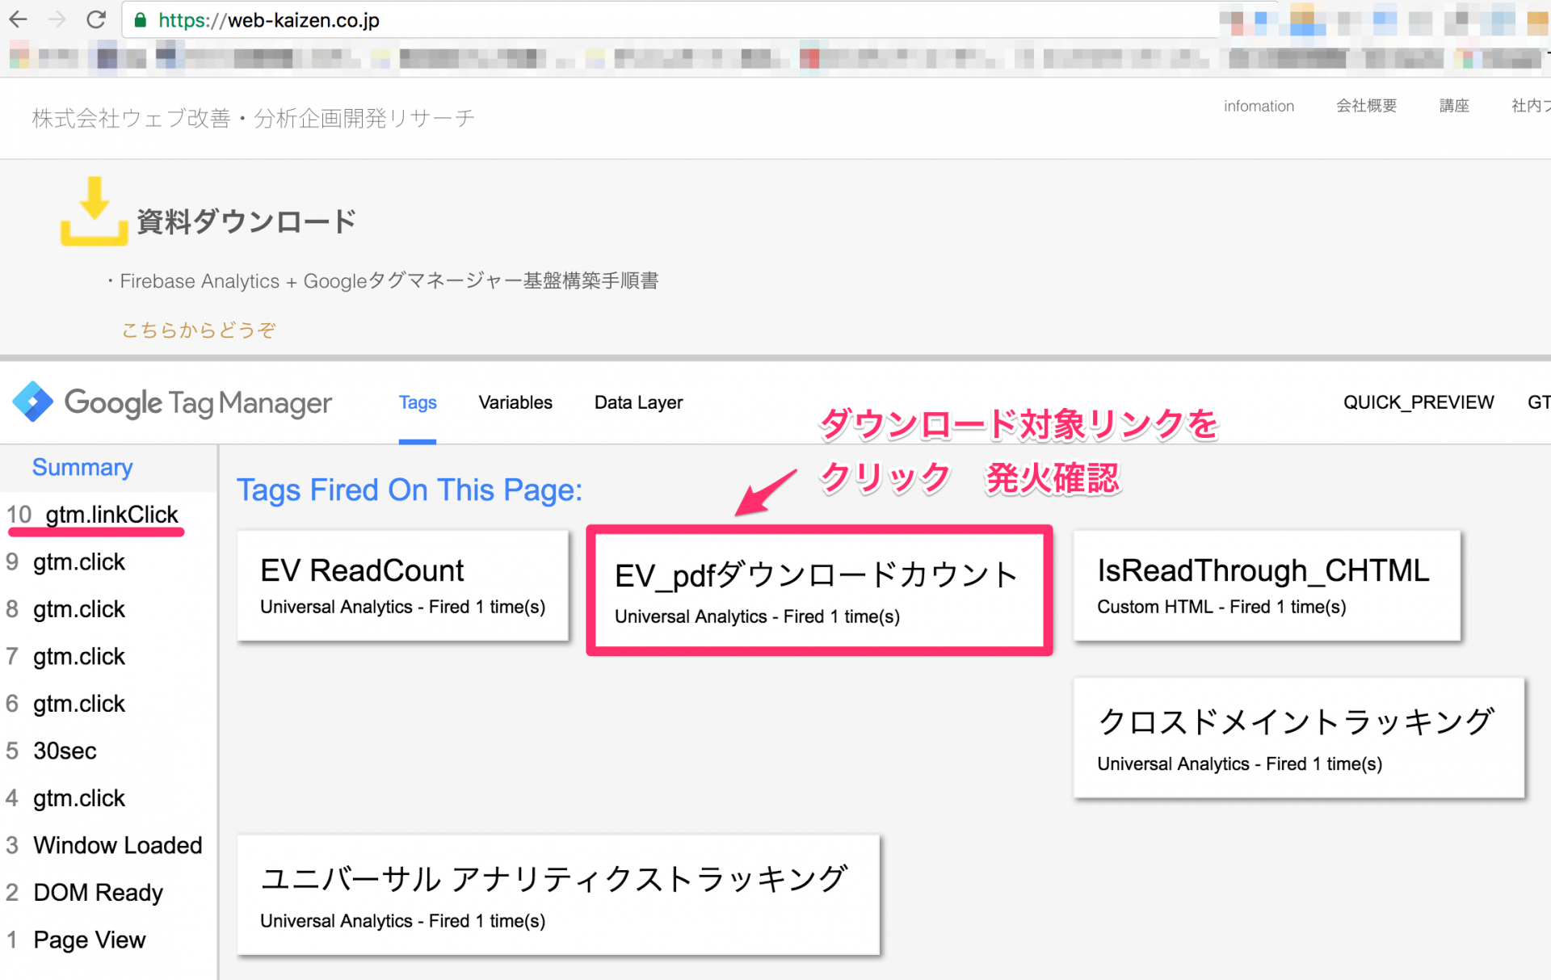The width and height of the screenshot is (1551, 980).
Task: Click the 株式会社ウェブ改善 site title
Action: (253, 118)
